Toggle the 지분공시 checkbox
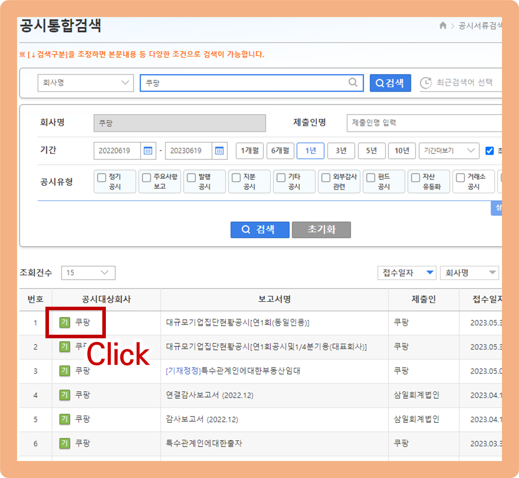The image size is (519, 478). coord(236,178)
